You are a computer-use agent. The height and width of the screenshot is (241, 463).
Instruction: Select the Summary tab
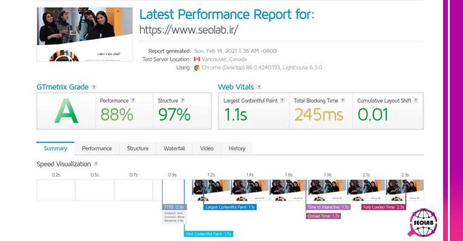(55, 148)
